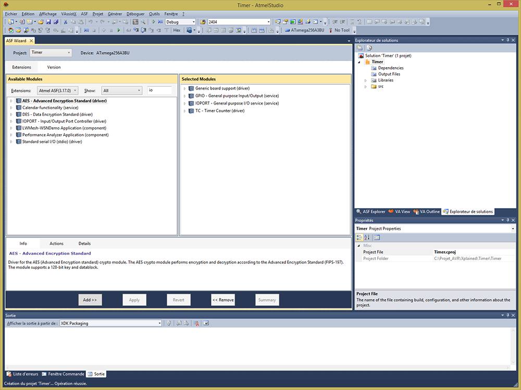Click the ATxmega256A3BU device icon
Viewport: 521px width, 390px height.
coord(288,30)
